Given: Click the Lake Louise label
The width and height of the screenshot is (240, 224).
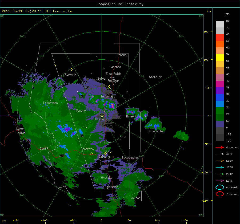Looking at the screenshot, I should 21,131.
